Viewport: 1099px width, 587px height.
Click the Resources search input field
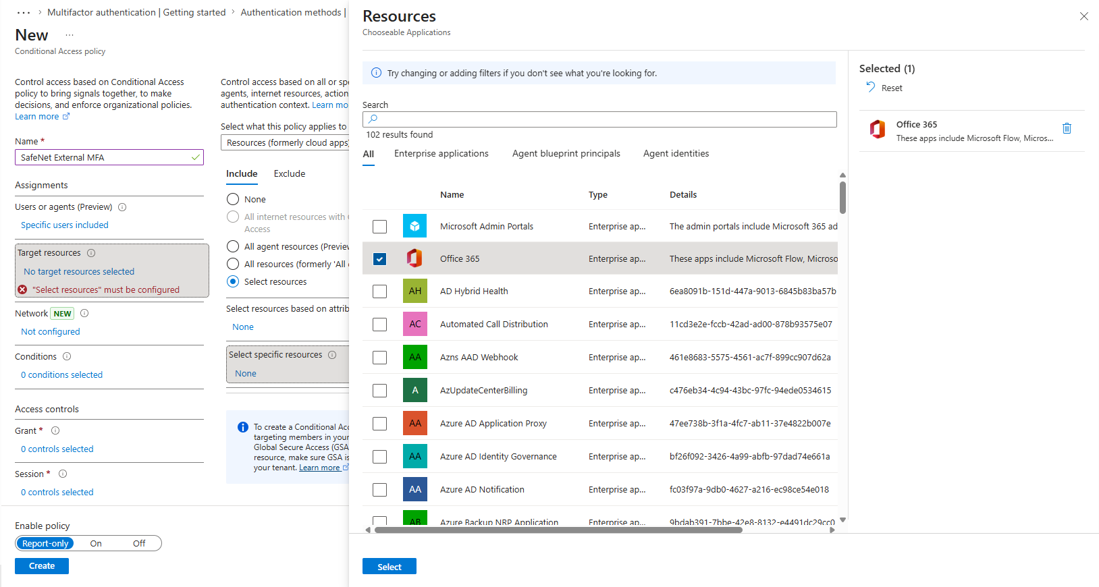[x=599, y=119]
